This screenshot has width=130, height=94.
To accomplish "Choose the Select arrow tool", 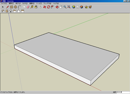I will tap(3, 7).
